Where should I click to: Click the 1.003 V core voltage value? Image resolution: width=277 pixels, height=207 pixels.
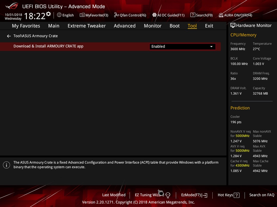[259, 64]
